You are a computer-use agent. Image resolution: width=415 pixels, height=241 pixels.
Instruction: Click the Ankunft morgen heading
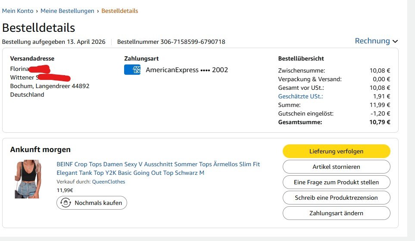[40, 149]
